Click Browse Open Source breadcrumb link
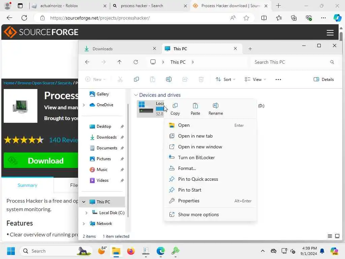 (x=36, y=83)
